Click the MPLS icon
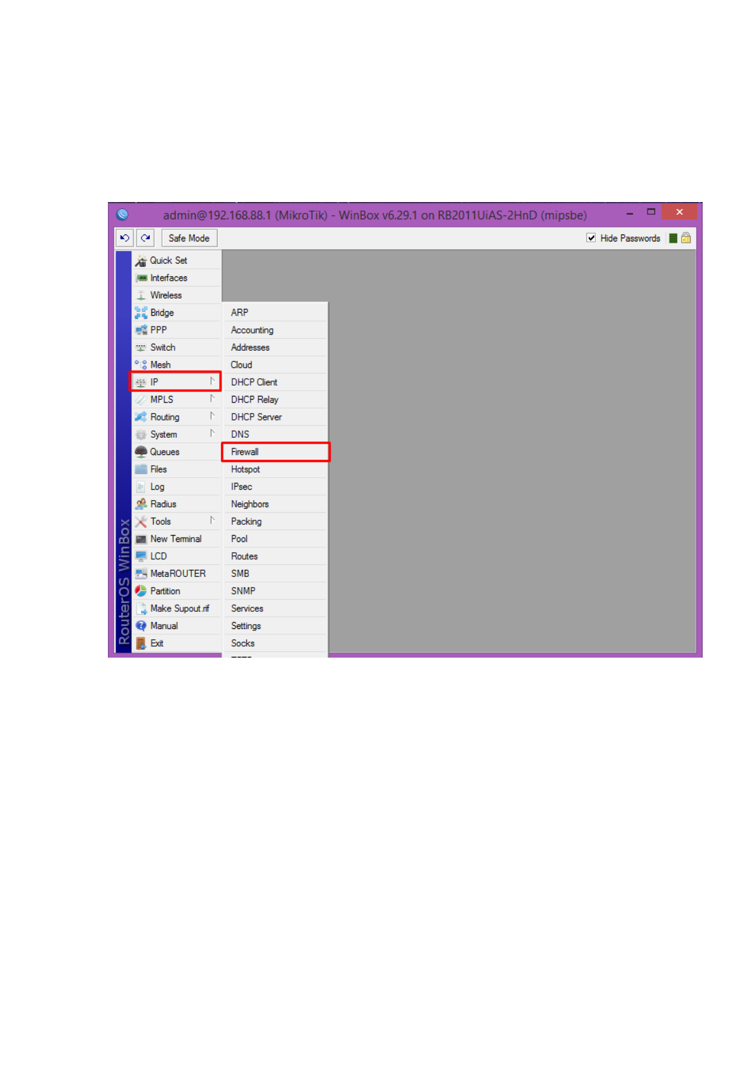 point(141,400)
